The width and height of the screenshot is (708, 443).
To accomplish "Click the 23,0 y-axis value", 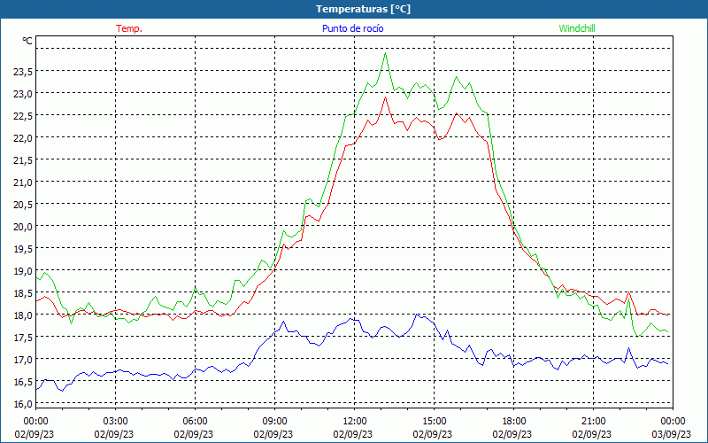I will (x=23, y=94).
